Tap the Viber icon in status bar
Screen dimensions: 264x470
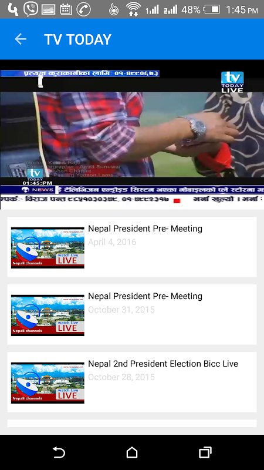(31, 9)
